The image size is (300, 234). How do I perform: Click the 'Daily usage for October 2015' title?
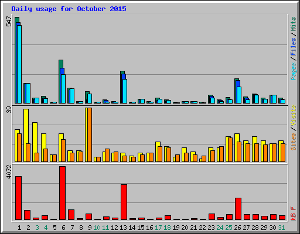[x=69, y=9]
